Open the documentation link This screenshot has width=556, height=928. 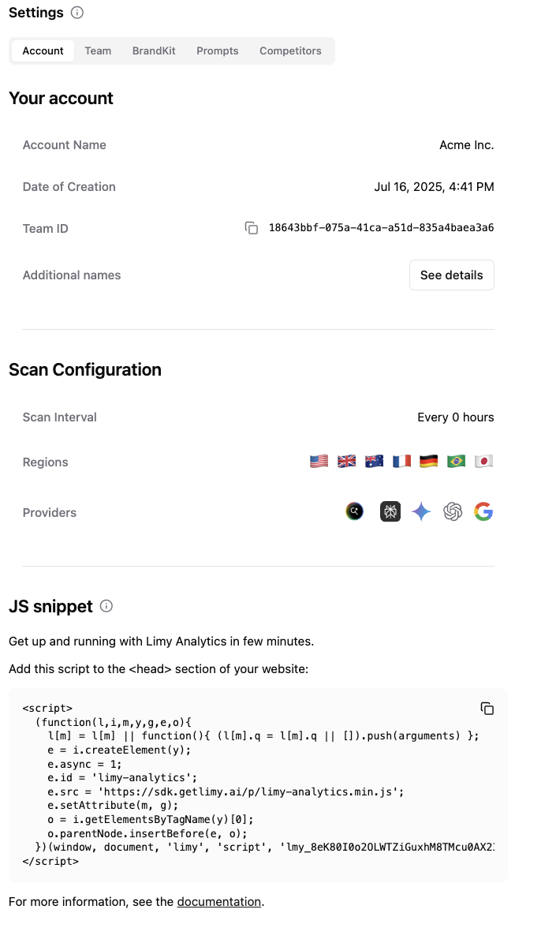pos(218,901)
